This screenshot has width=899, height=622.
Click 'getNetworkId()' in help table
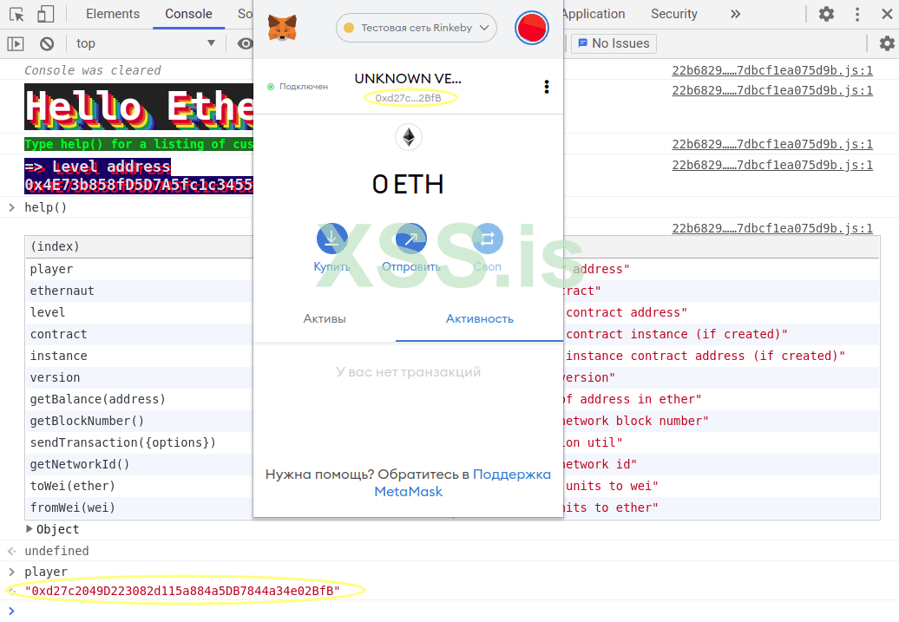pyautogui.click(x=80, y=464)
